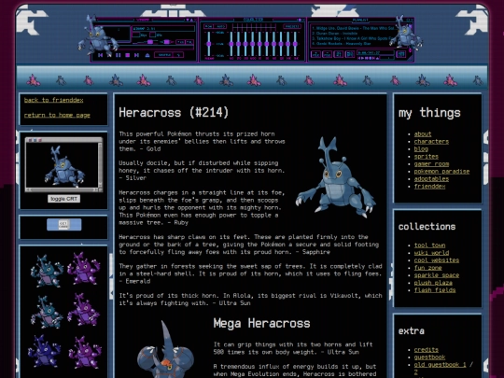This screenshot has height=378, width=504.
Task: Adjust the Winamp balance slider
Action: point(167,42)
